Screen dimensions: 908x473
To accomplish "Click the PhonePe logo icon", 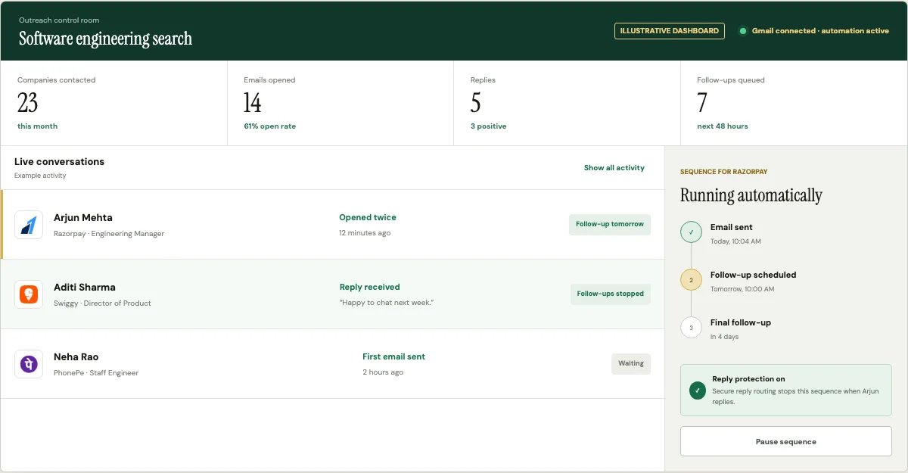I will coord(29,364).
